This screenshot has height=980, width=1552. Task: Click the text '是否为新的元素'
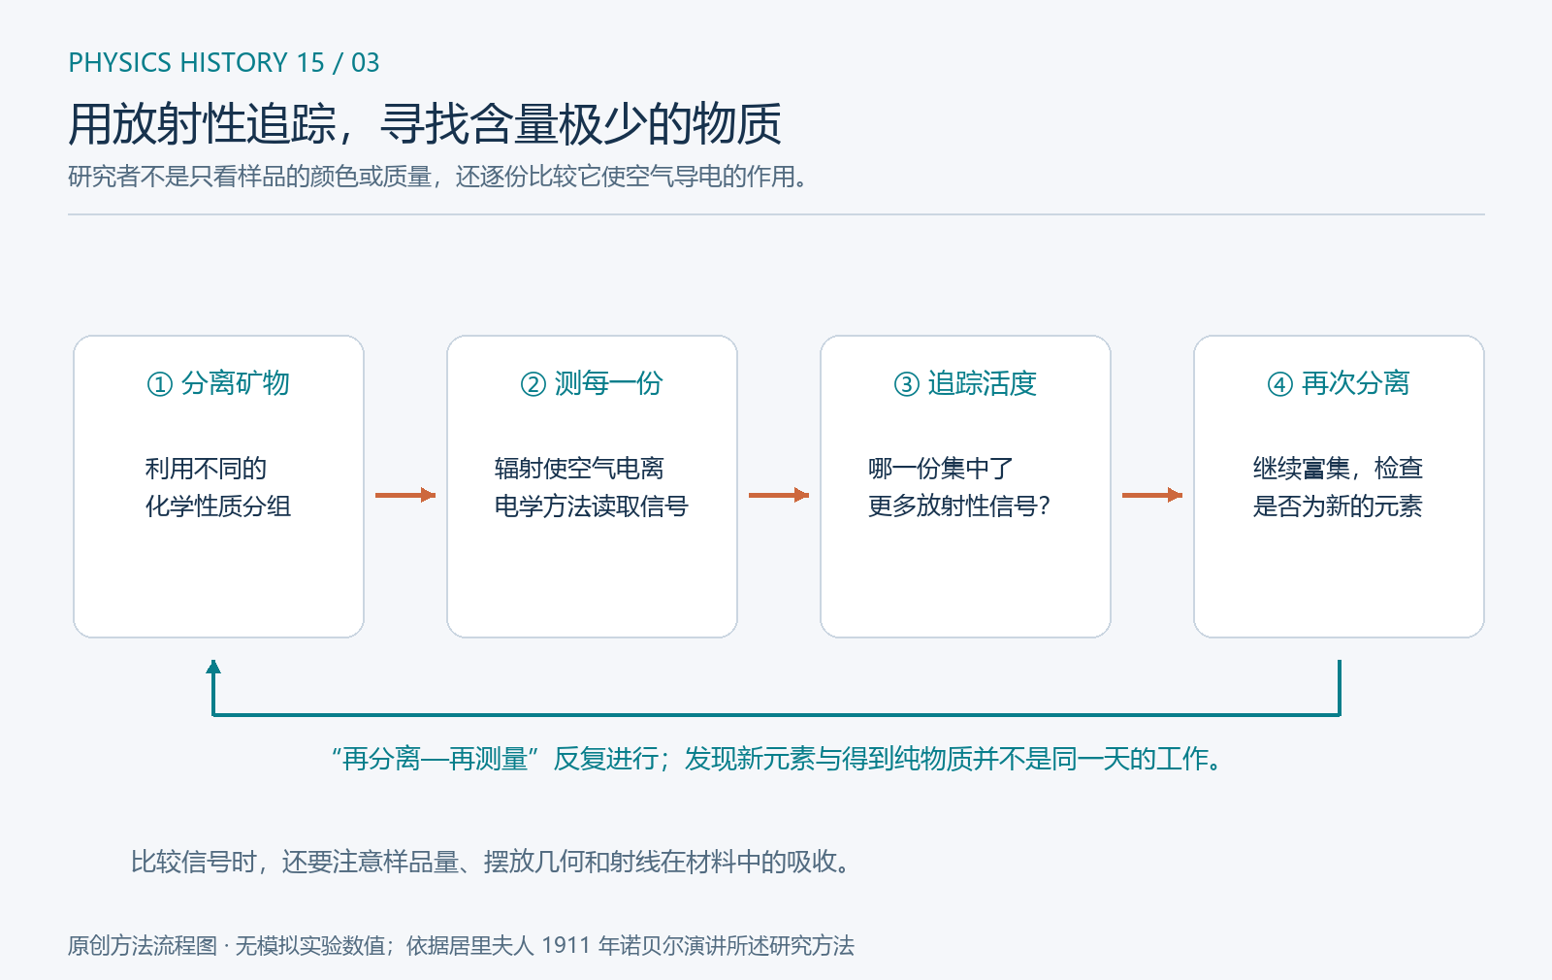coord(1338,506)
